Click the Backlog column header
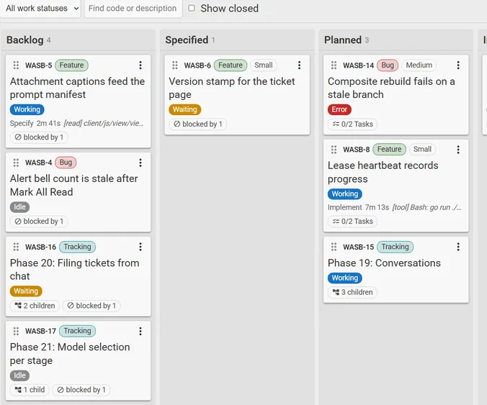This screenshot has width=487, height=405. pos(24,40)
